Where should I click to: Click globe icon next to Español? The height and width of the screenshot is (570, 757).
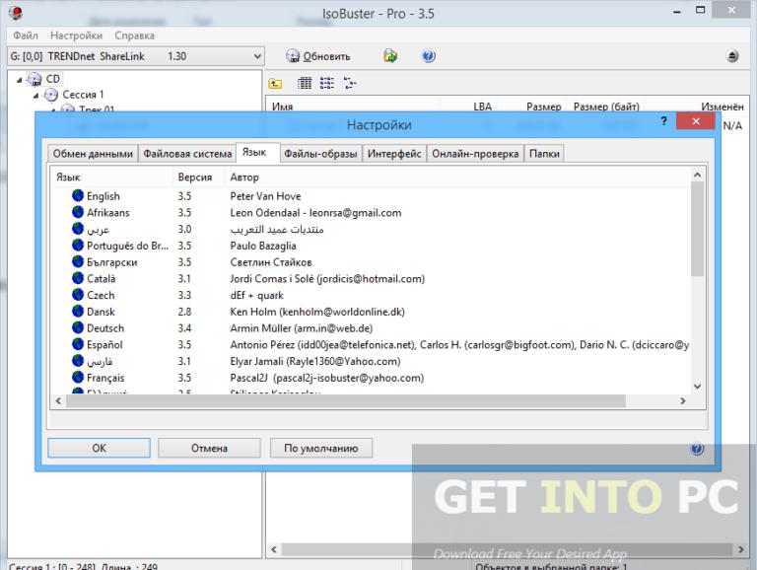click(78, 343)
